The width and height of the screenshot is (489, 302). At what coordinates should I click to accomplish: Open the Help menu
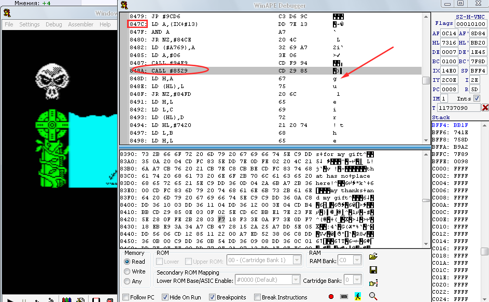(x=105, y=24)
